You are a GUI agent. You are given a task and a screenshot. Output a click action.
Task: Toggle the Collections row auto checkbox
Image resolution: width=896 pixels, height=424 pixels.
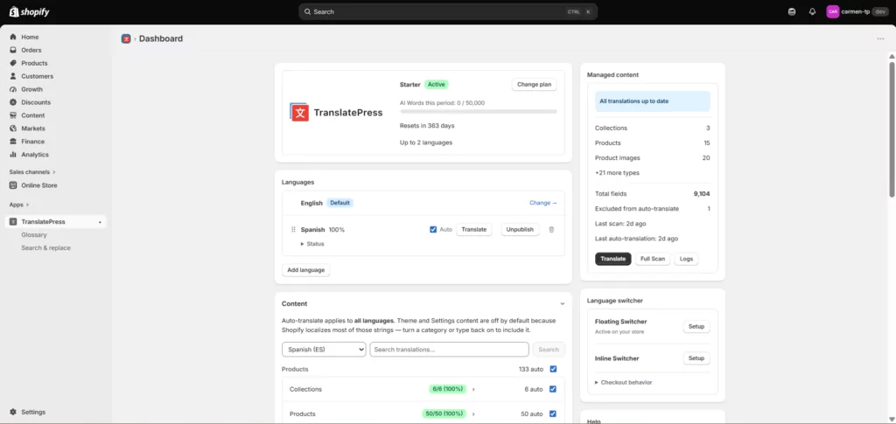[x=553, y=389]
